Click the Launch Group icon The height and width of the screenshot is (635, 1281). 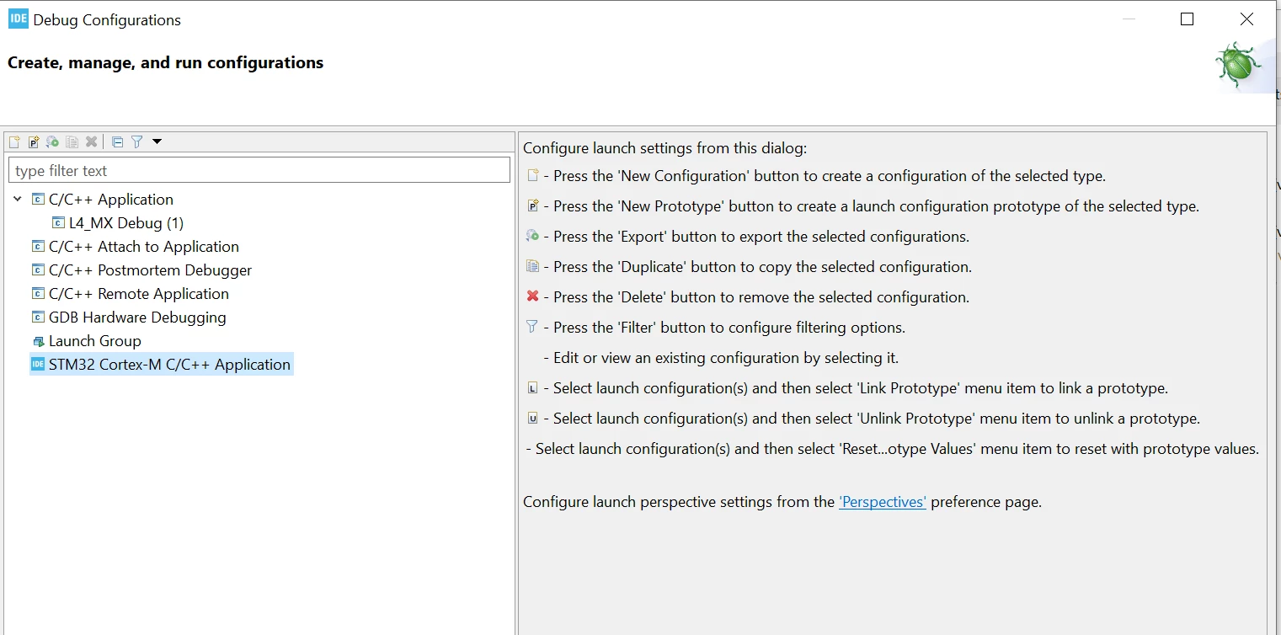(38, 341)
